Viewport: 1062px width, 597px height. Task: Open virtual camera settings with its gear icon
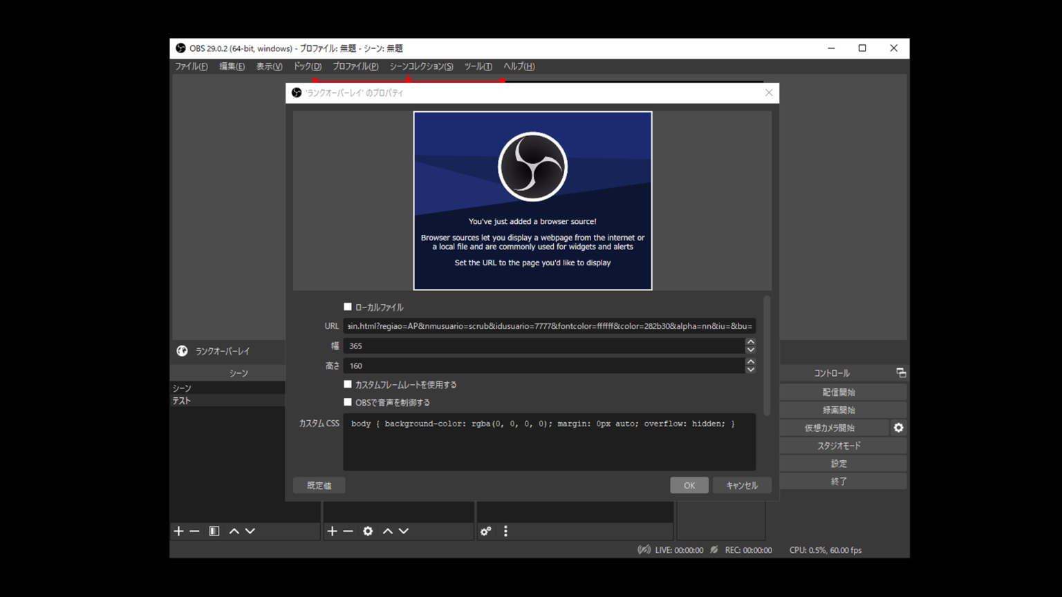pyautogui.click(x=898, y=427)
